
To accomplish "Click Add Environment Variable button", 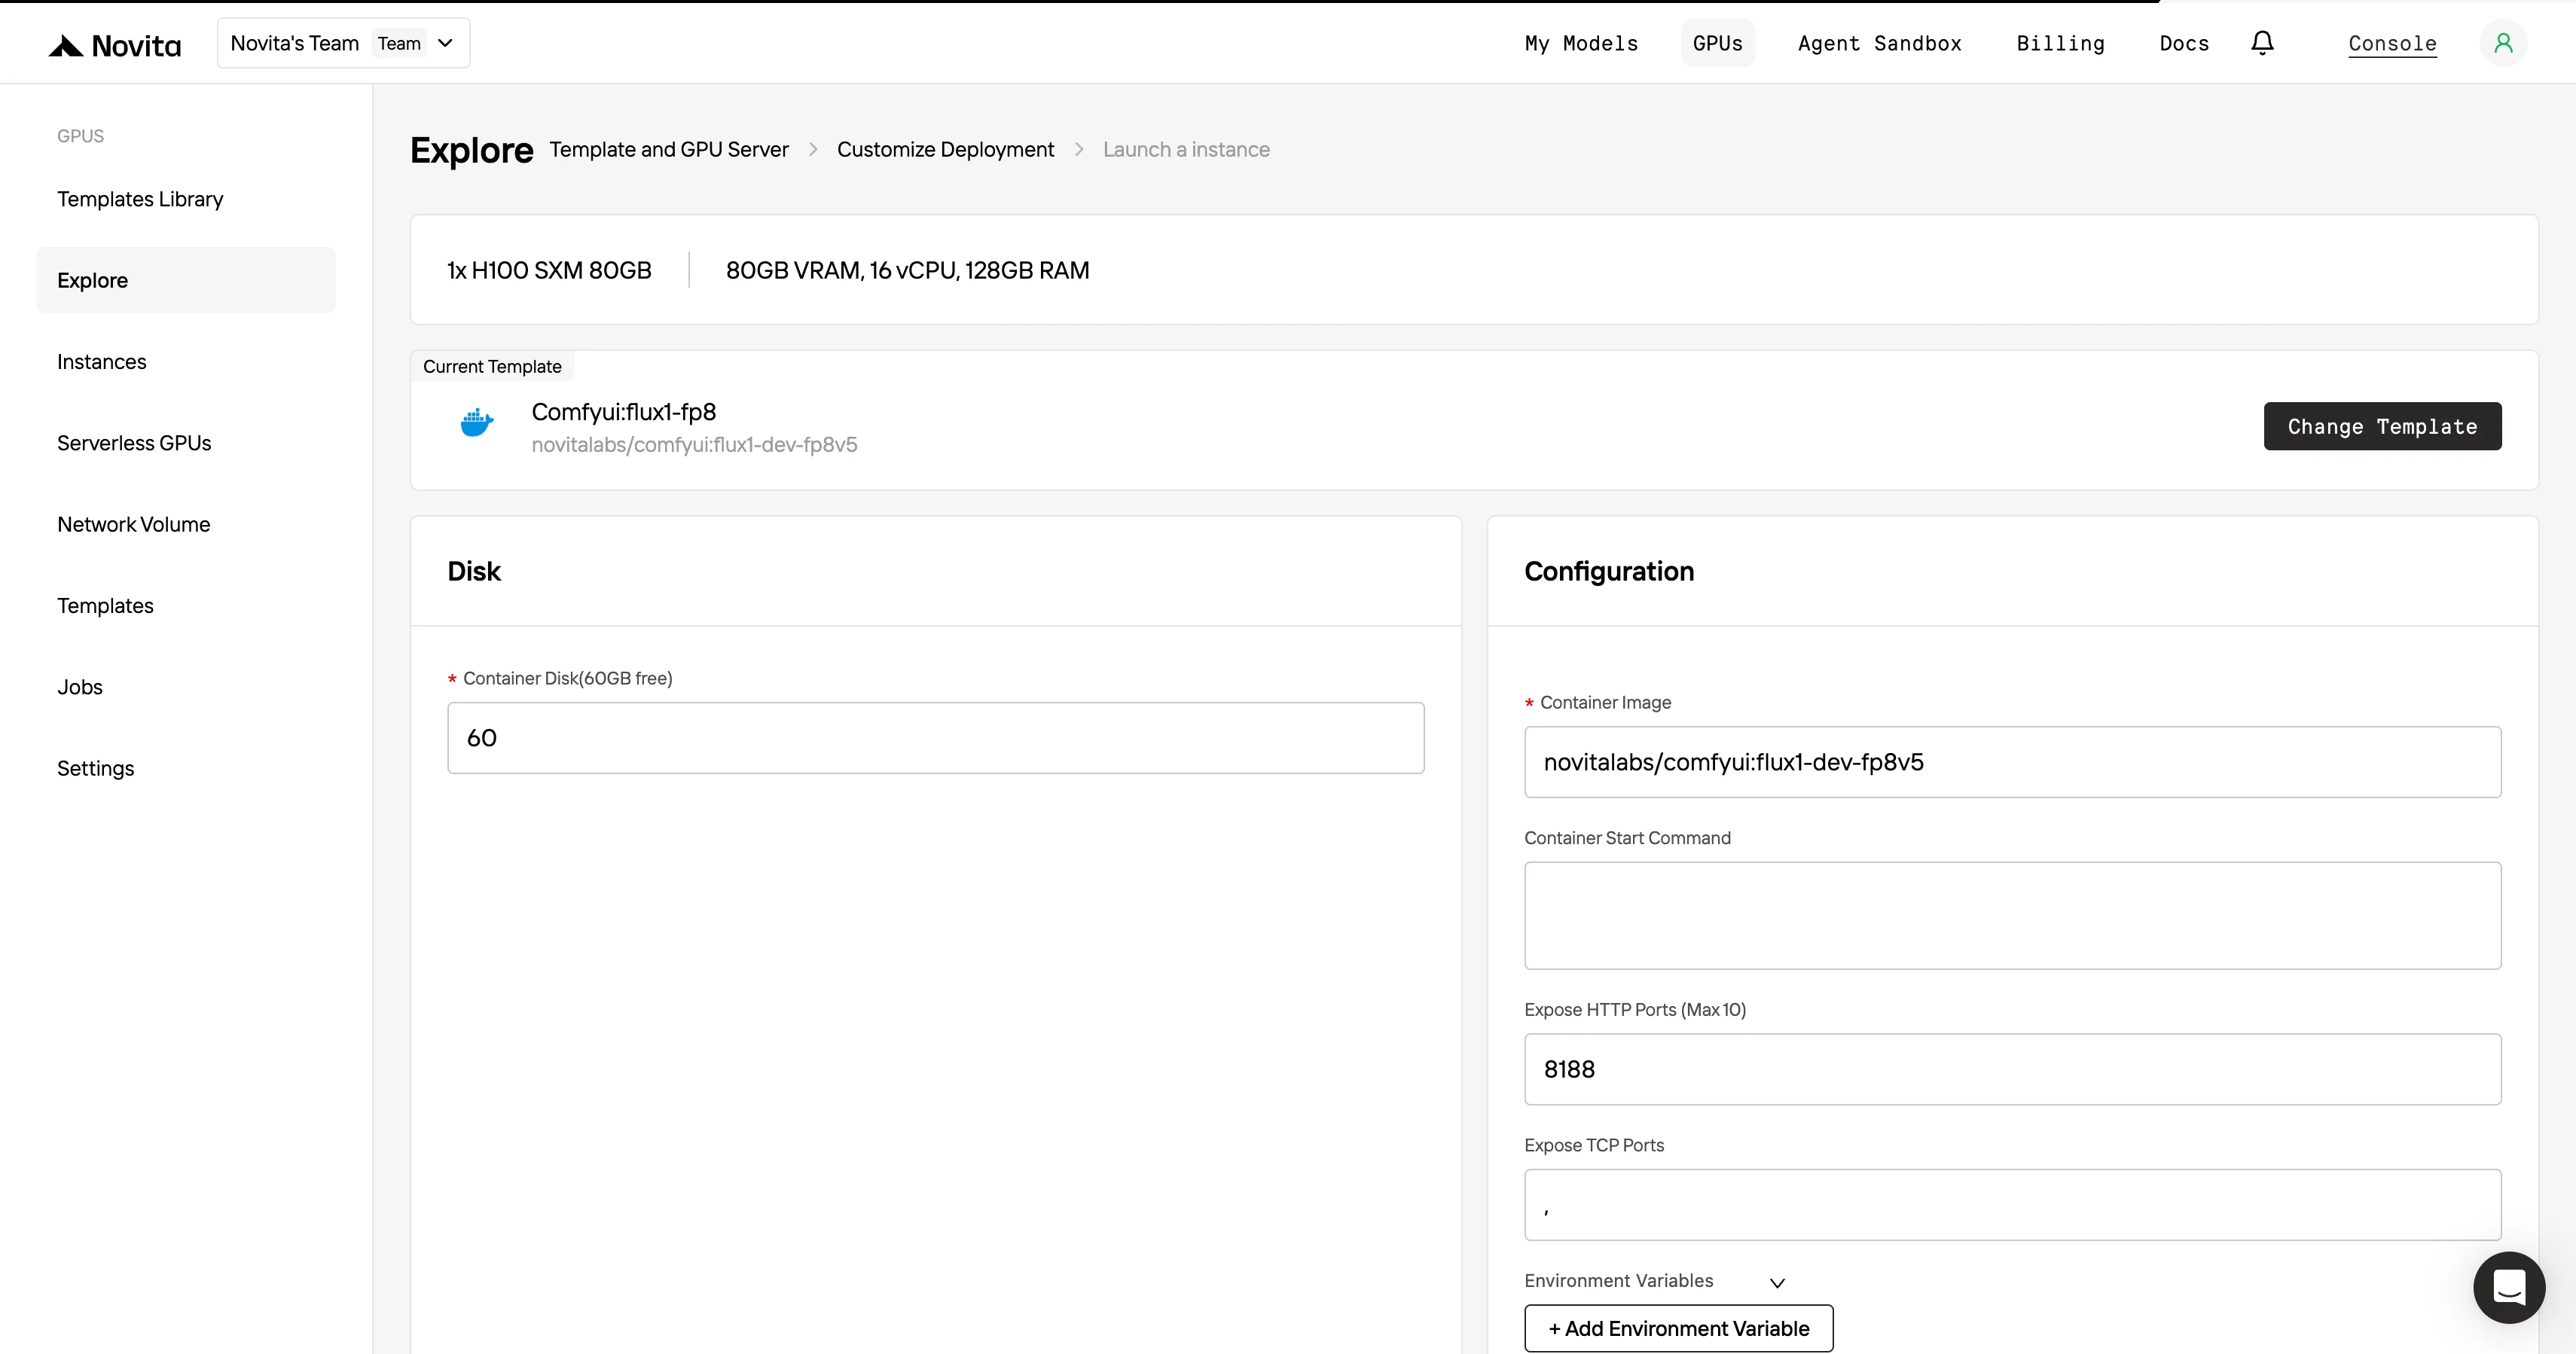I will [x=1678, y=1328].
